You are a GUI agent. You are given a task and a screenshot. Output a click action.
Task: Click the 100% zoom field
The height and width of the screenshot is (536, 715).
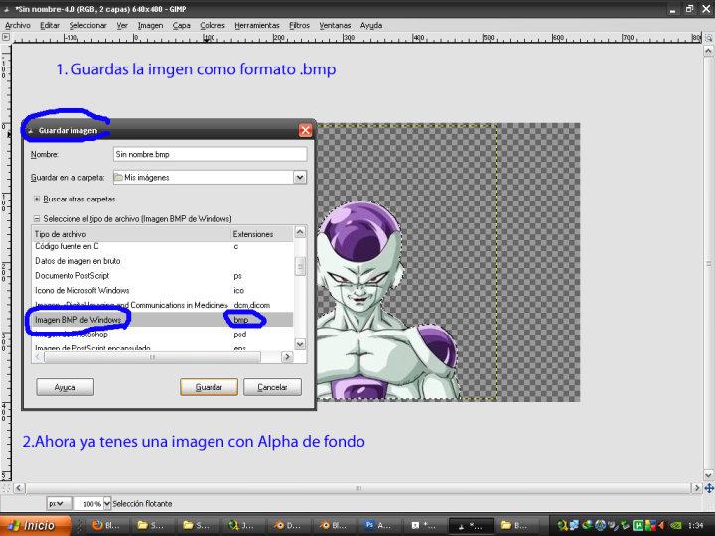(89, 503)
